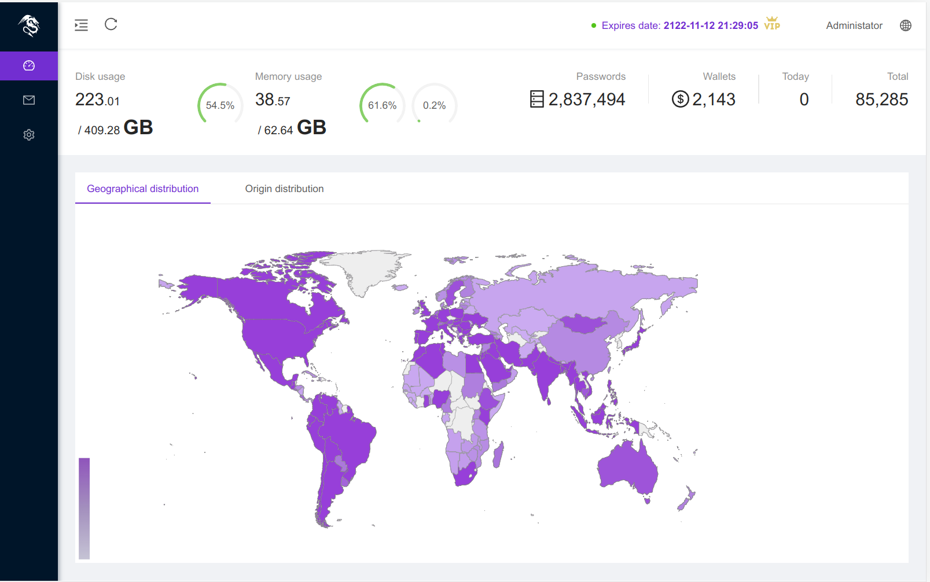Switch to Geographical distribution tab
930x582 pixels.
pos(143,189)
